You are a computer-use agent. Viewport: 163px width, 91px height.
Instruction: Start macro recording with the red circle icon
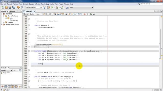tap(85, 14)
